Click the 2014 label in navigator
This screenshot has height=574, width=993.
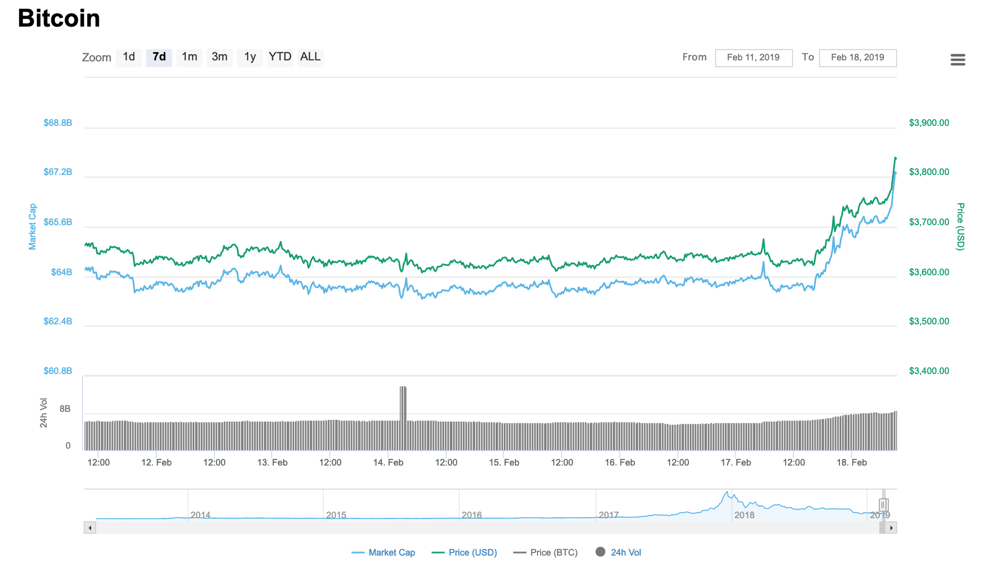click(201, 515)
